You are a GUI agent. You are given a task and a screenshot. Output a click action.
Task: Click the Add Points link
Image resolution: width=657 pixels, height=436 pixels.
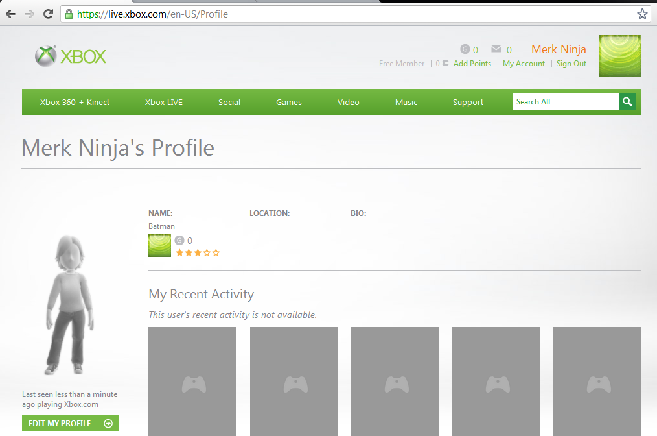tap(472, 64)
